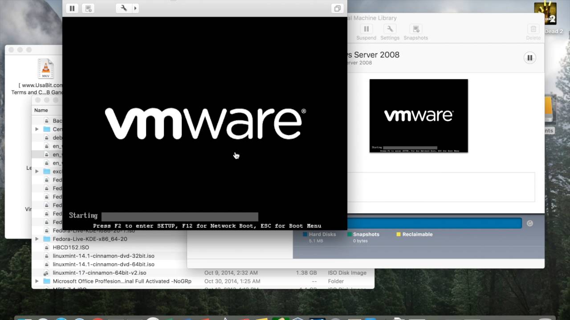Screen dimensions: 570x320
Task: Pause the running virtual machine in VM window
Action: tap(72, 8)
